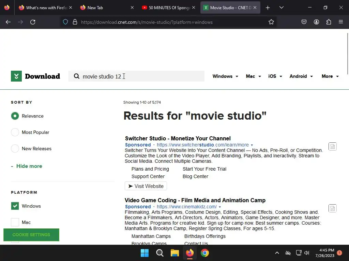Reload the current page
The width and height of the screenshot is (349, 261).
33,22
